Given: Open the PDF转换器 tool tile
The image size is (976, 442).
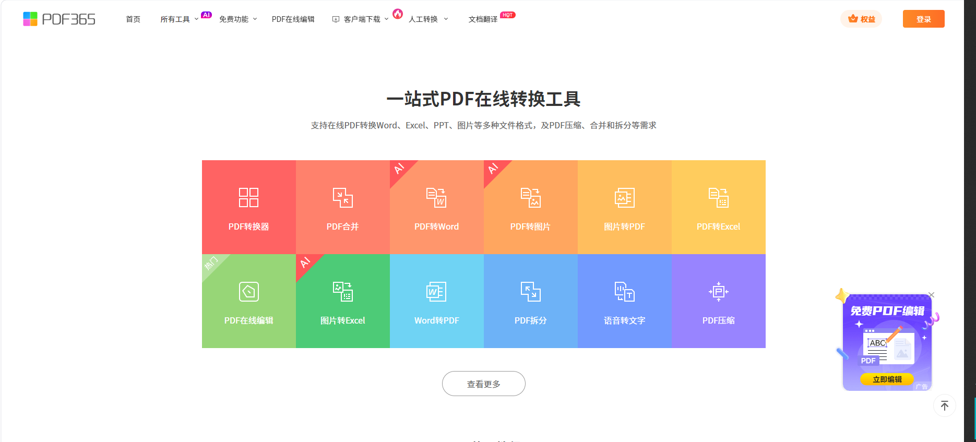Looking at the screenshot, I should [248, 207].
